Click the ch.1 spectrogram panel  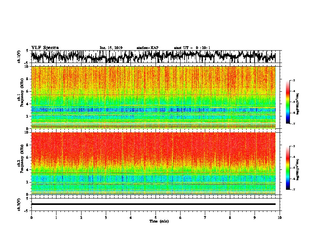(153, 97)
